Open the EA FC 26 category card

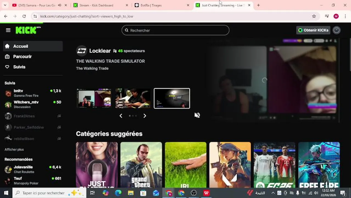pyautogui.click(x=275, y=165)
